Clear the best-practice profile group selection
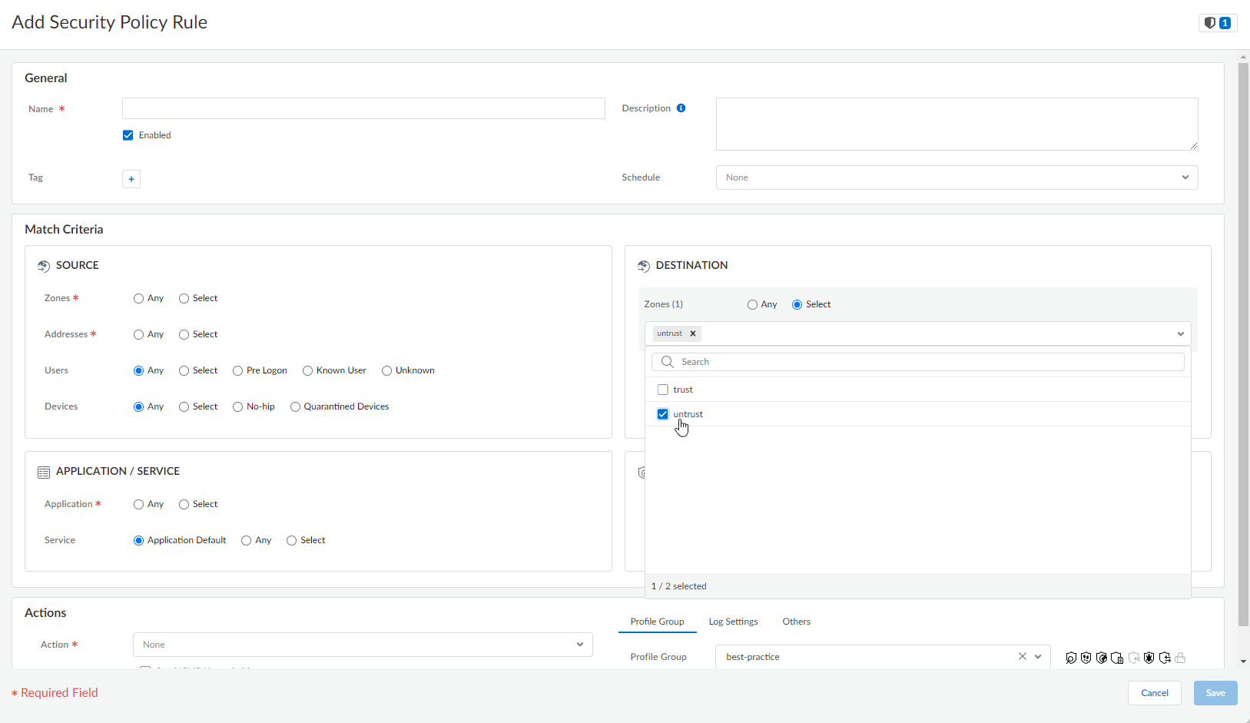Image resolution: width=1250 pixels, height=723 pixels. (1022, 656)
